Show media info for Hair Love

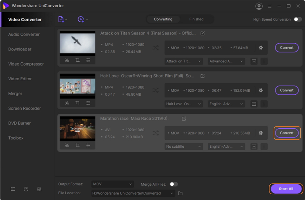coord(264,104)
